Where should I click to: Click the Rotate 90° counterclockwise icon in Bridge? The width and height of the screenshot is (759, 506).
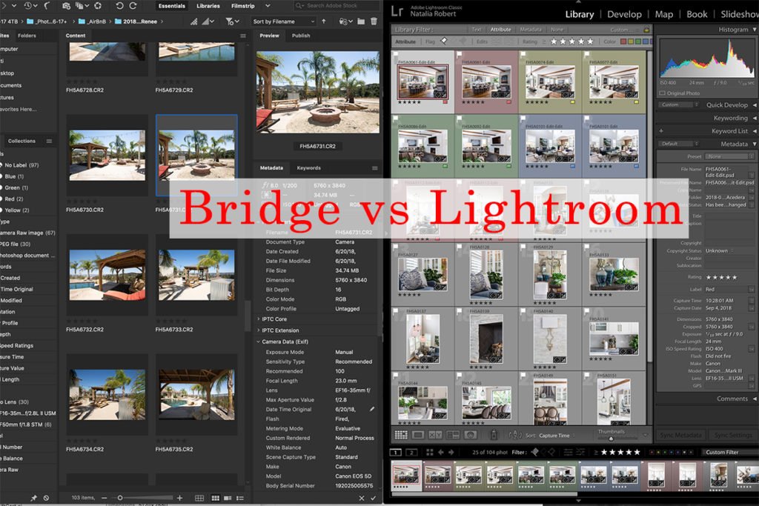119,6
